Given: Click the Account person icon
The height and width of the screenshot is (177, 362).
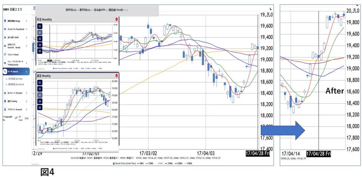Looking at the screenshot, I should tap(5, 110).
